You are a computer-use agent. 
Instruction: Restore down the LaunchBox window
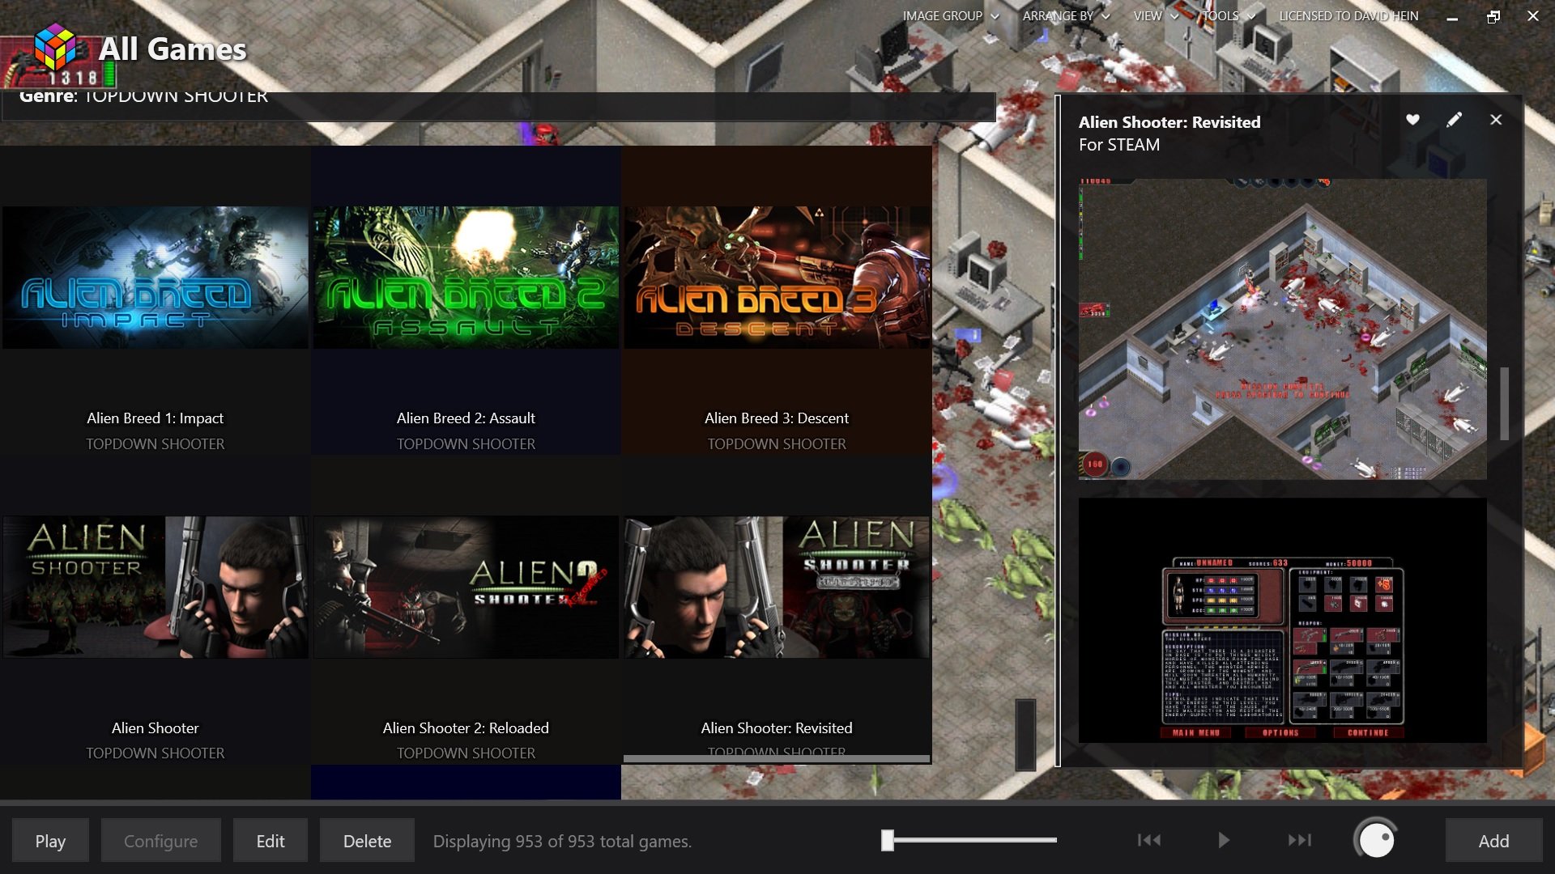[1493, 16]
